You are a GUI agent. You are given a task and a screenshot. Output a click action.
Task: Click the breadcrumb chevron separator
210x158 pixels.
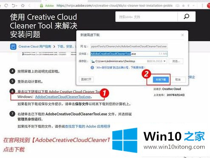pyautogui.click(x=54, y=46)
